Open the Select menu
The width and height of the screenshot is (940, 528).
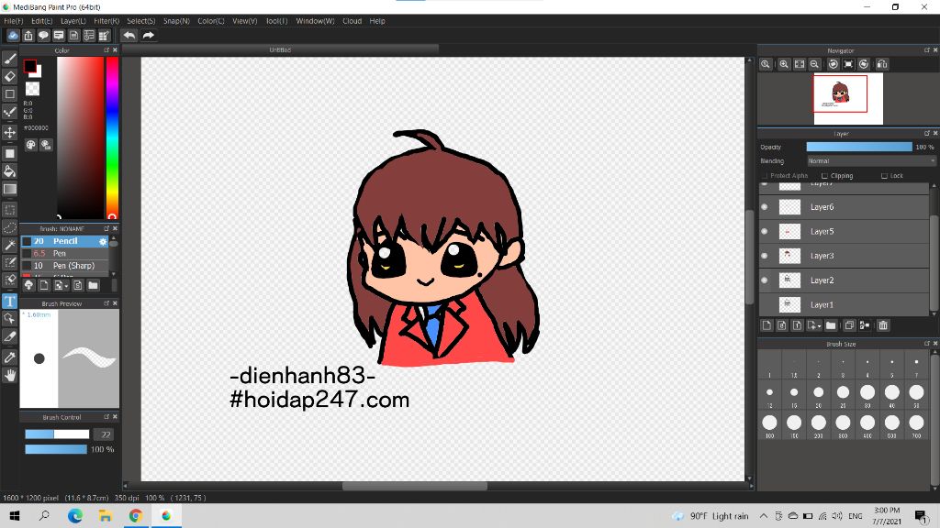[x=140, y=21]
